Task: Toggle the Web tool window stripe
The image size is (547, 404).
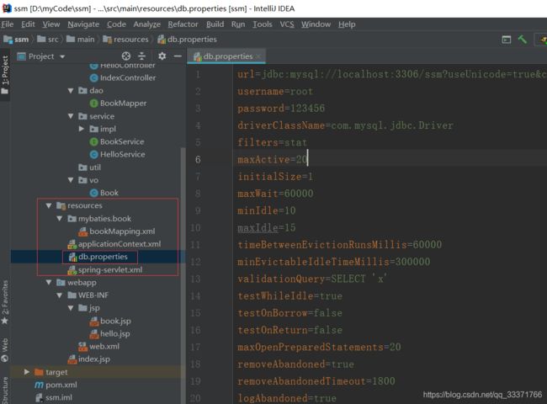Action: point(5,350)
